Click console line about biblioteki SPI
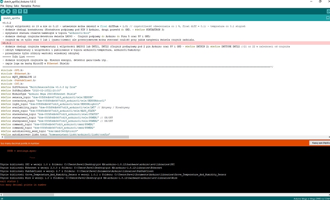Image resolution: width=330 pixels, height=200 pixels. 88,165
